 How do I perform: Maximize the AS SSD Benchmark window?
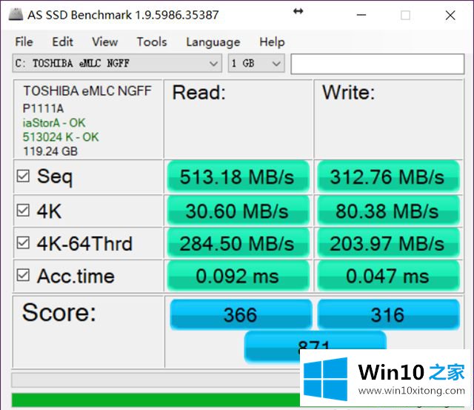tap(405, 15)
